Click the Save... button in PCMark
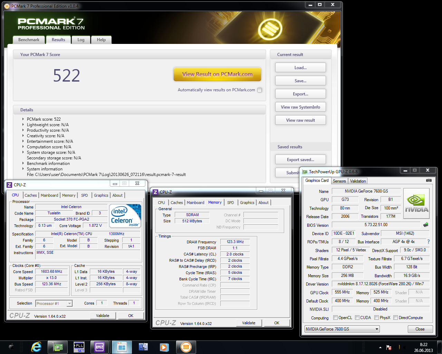The height and width of the screenshot is (354, 442). 300,81
